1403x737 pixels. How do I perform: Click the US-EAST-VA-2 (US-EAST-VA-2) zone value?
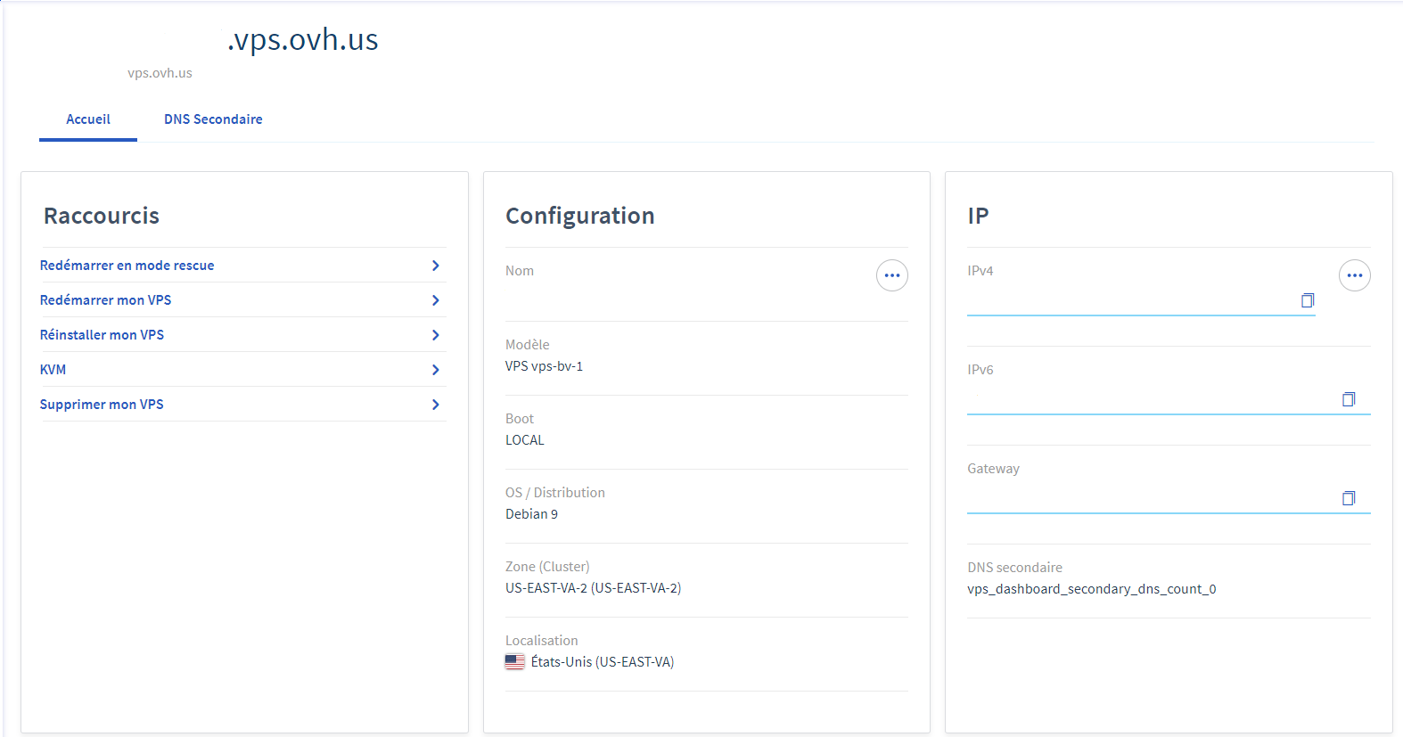click(x=594, y=588)
